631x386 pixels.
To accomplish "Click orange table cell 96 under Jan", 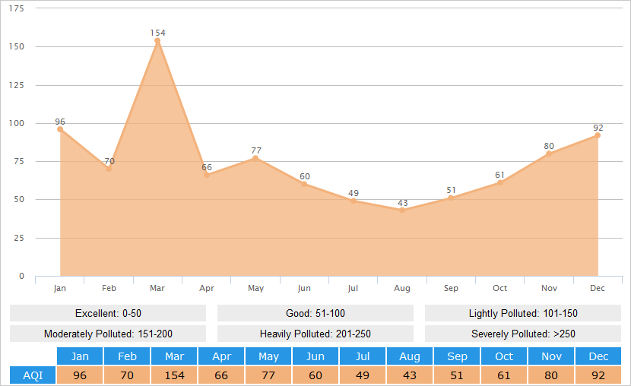I will 80,375.
